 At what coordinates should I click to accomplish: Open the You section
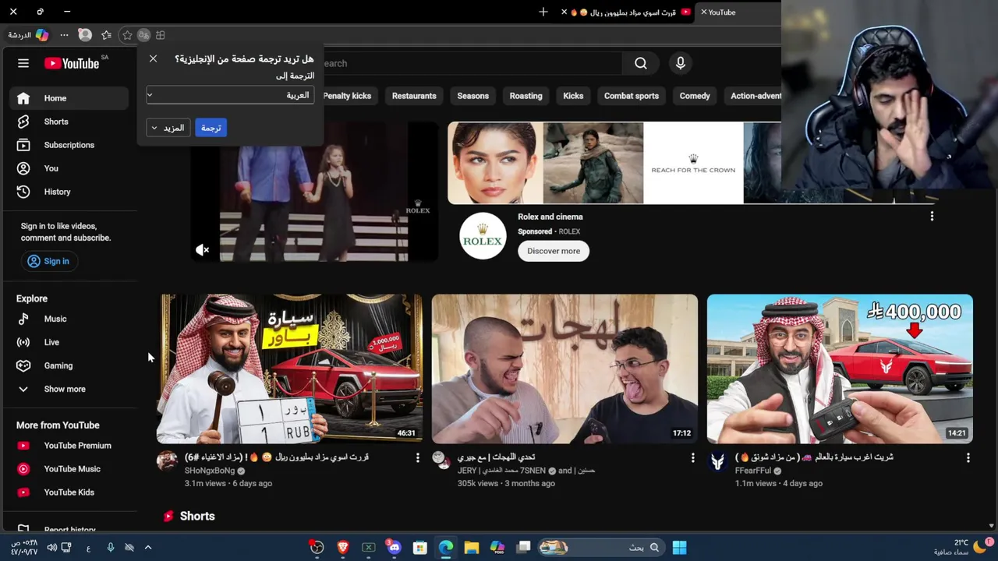(x=69, y=168)
